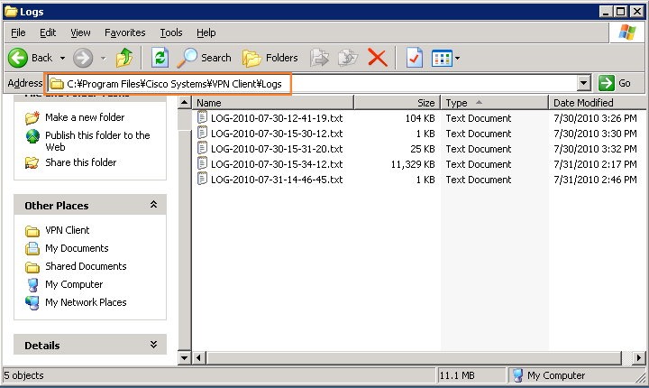Click the icon of LOG-2010-07-31-14-46-45.txt
Image resolution: width=649 pixels, height=388 pixels.
tap(203, 179)
